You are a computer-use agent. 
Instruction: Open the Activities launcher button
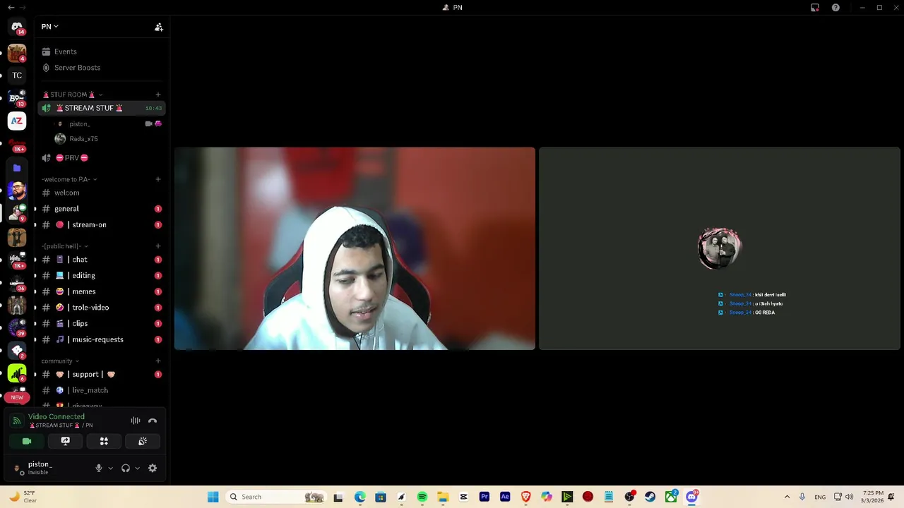[x=104, y=441]
